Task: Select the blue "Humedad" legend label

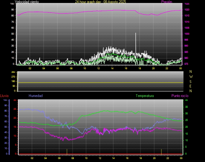Action: tap(36, 96)
